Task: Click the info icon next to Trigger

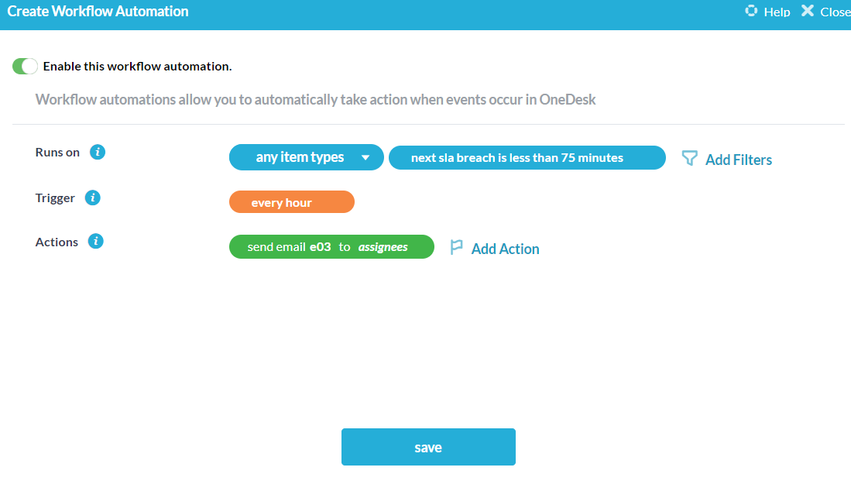Action: pyautogui.click(x=92, y=198)
